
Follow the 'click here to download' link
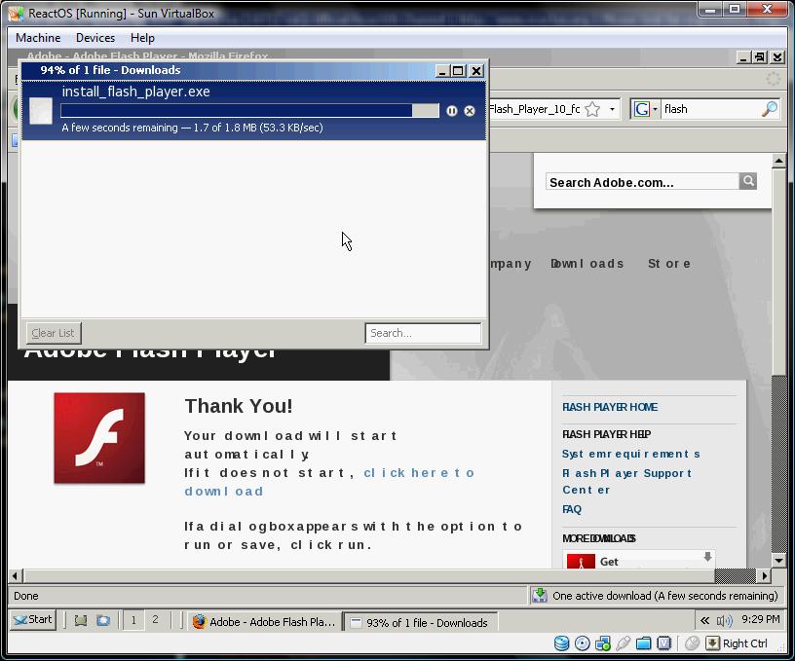[419, 472]
